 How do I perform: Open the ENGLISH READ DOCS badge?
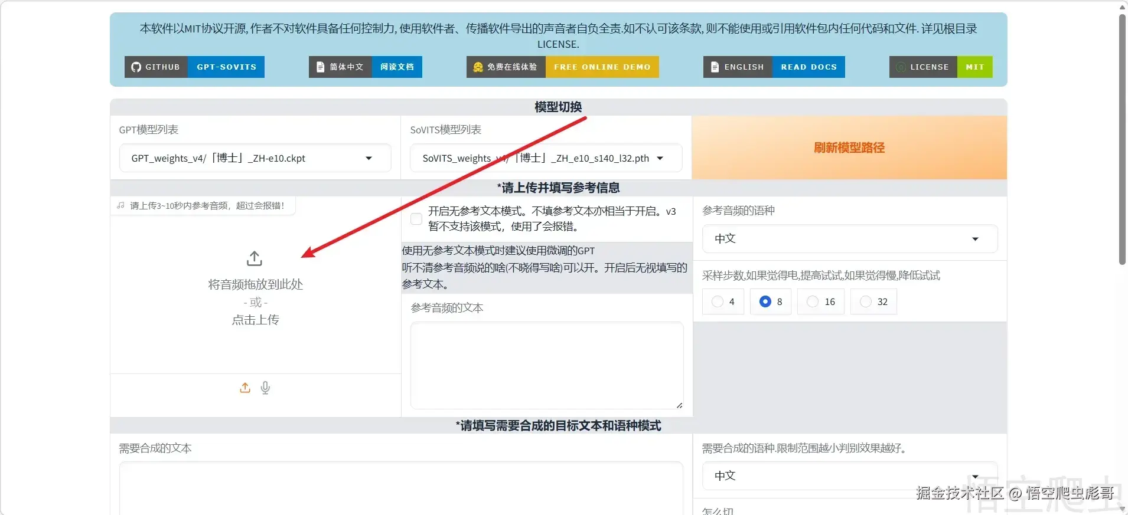click(774, 67)
